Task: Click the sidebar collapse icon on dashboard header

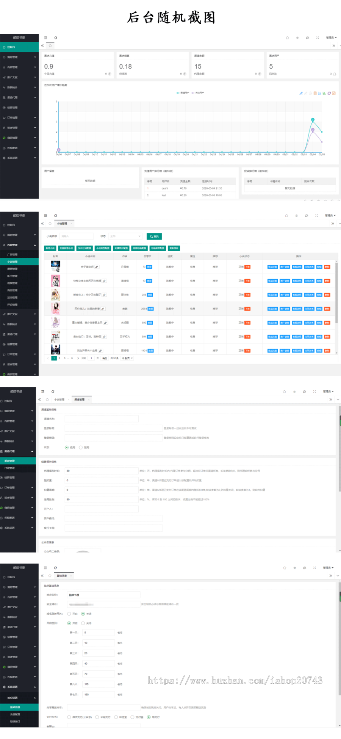Action: pos(45,38)
